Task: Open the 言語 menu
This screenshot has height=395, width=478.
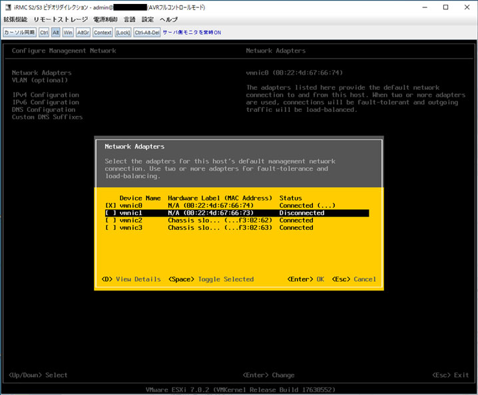Action: pos(130,19)
